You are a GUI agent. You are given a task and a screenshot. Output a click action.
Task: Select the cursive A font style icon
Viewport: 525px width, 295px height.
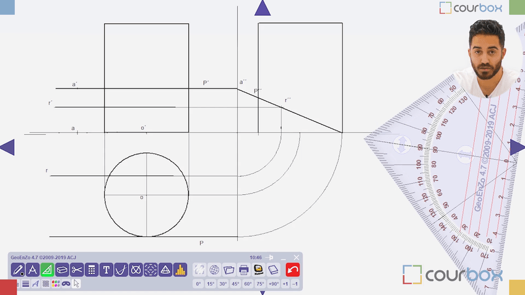[x=35, y=284]
